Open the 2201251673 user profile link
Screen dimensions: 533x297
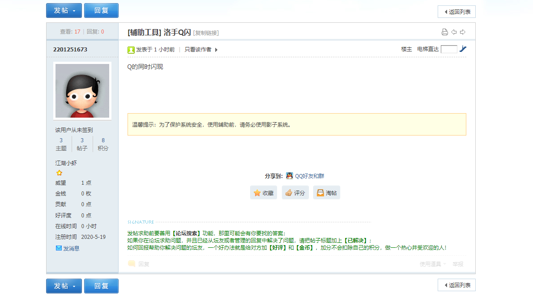click(70, 49)
